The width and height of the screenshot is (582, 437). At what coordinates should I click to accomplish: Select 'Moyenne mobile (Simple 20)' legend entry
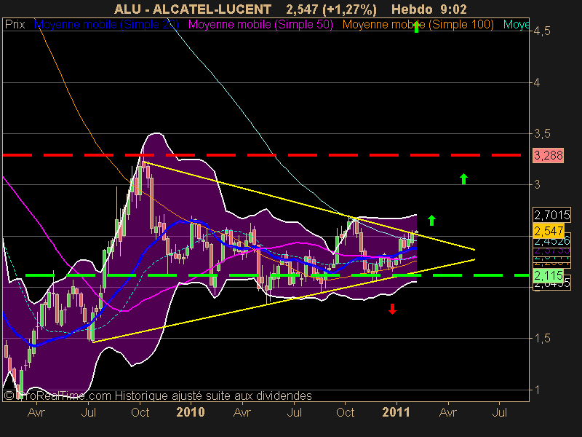coord(106,25)
